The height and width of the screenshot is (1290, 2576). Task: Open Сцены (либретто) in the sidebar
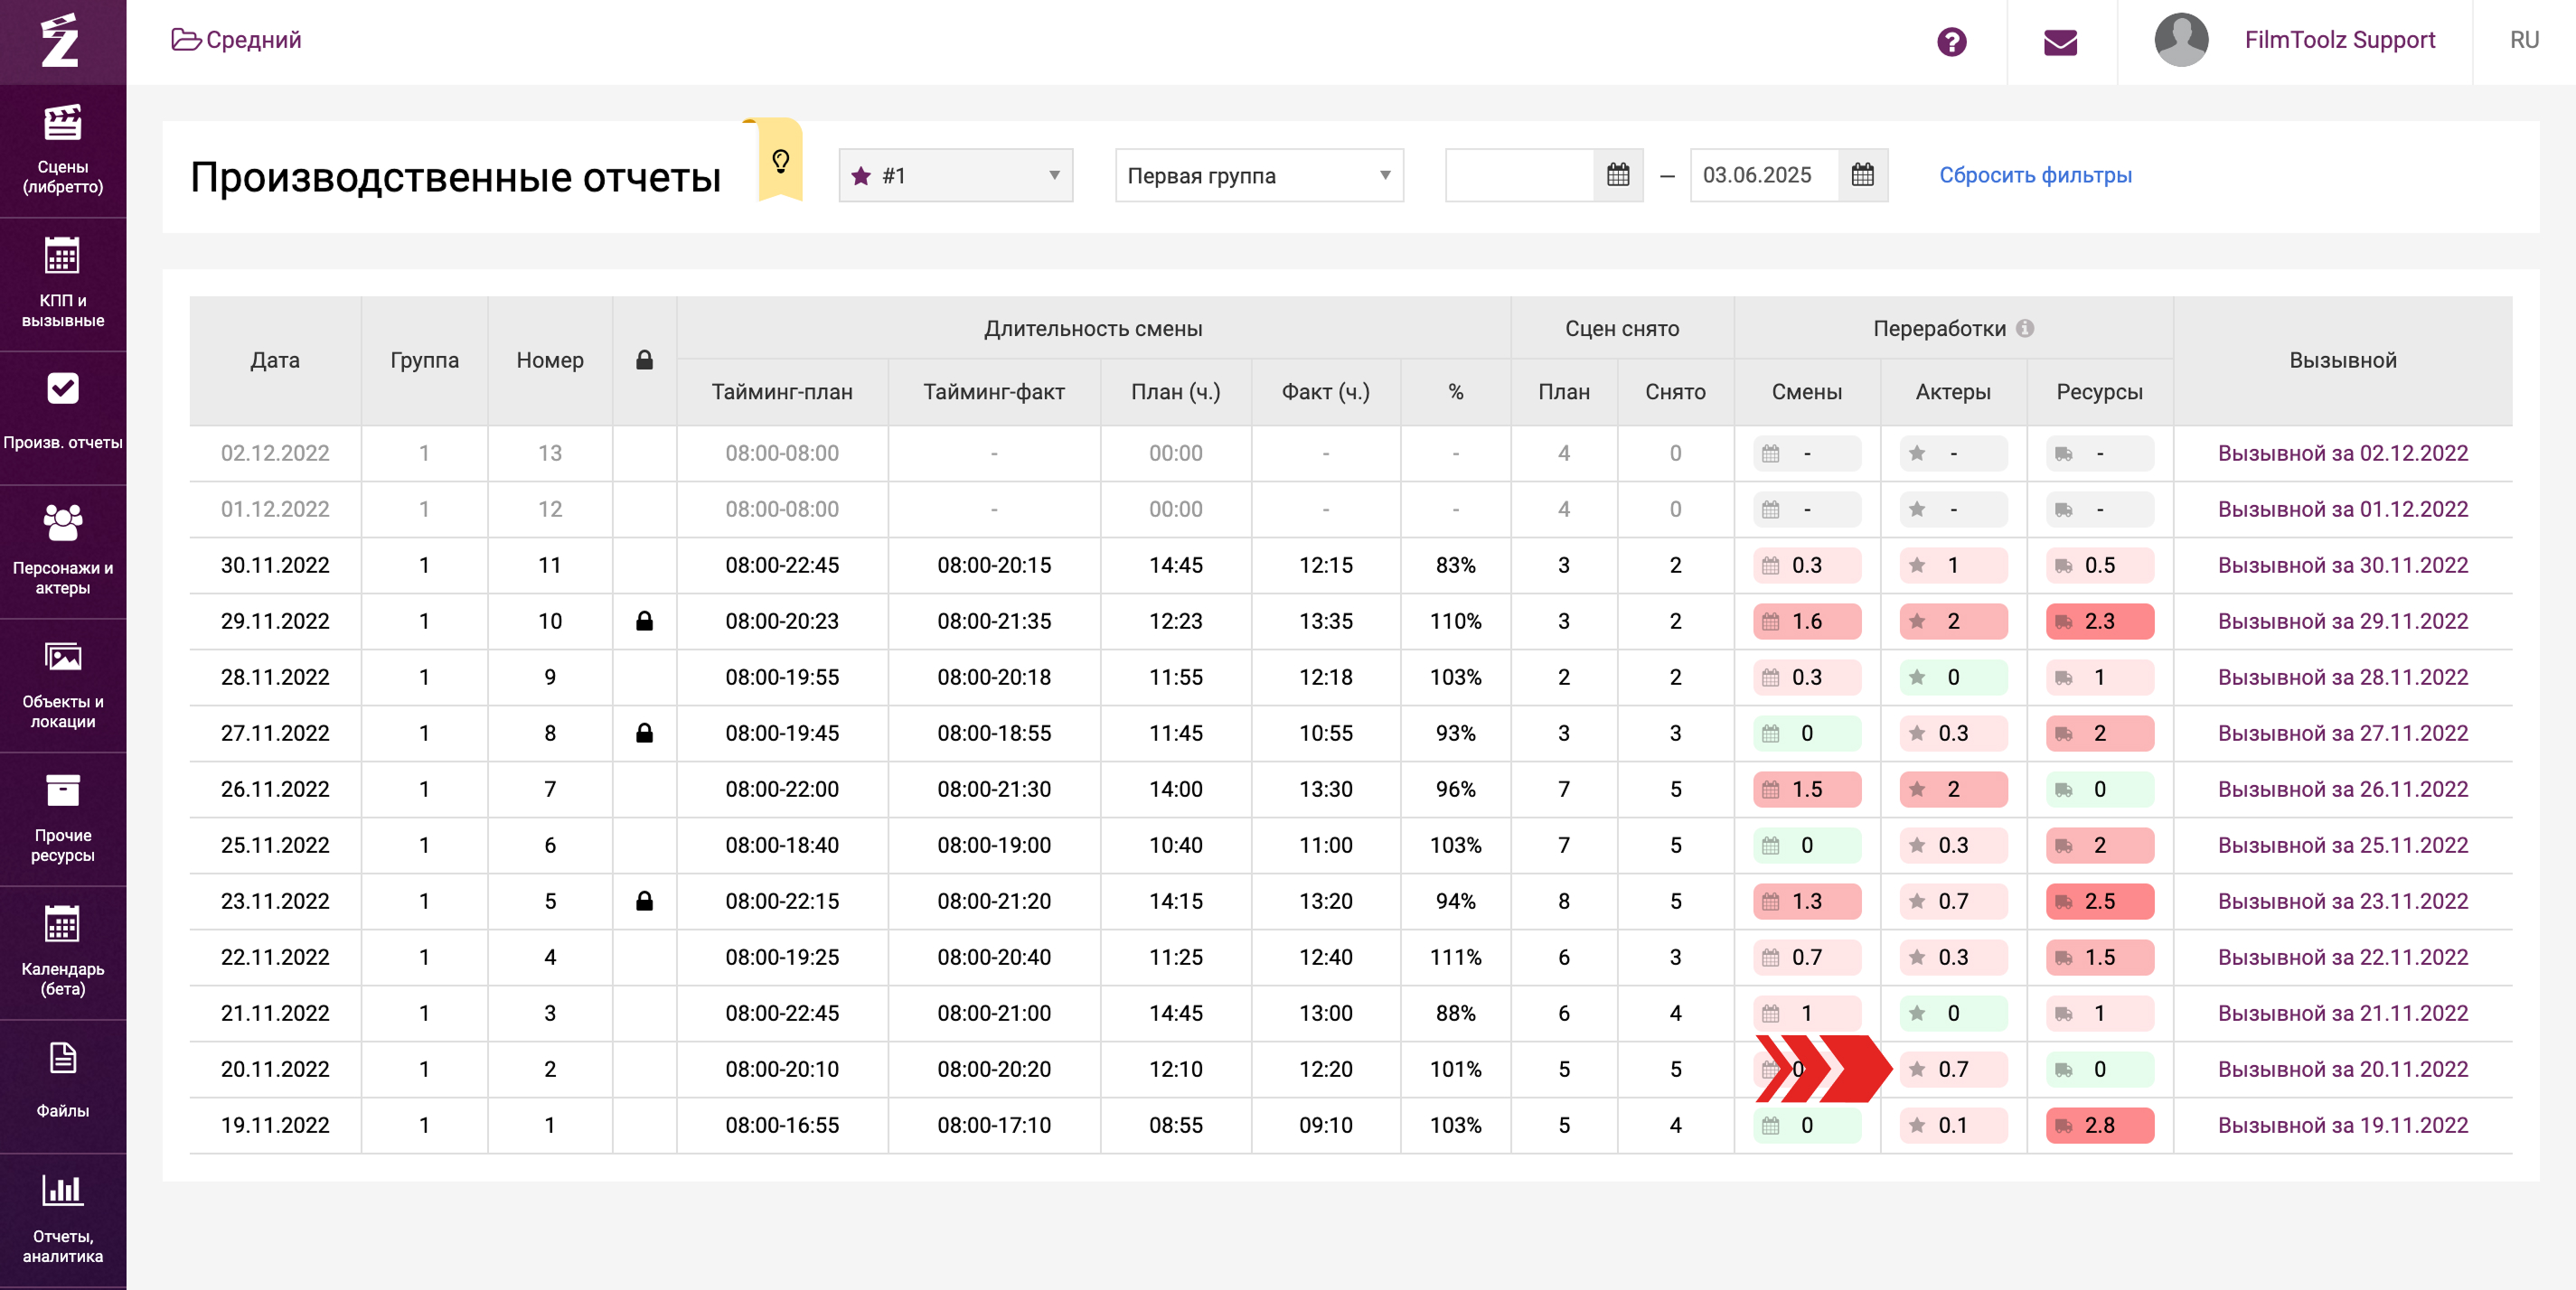tap(63, 151)
